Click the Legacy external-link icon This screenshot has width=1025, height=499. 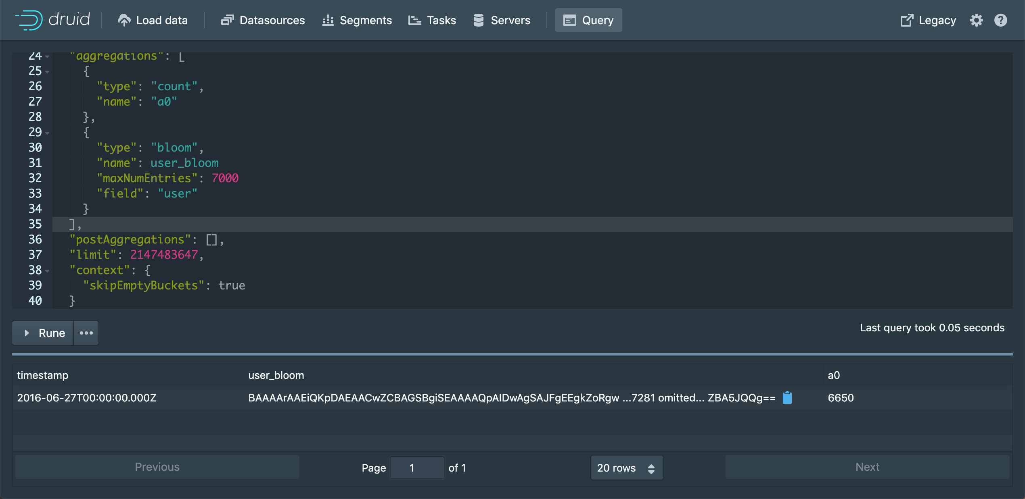906,20
